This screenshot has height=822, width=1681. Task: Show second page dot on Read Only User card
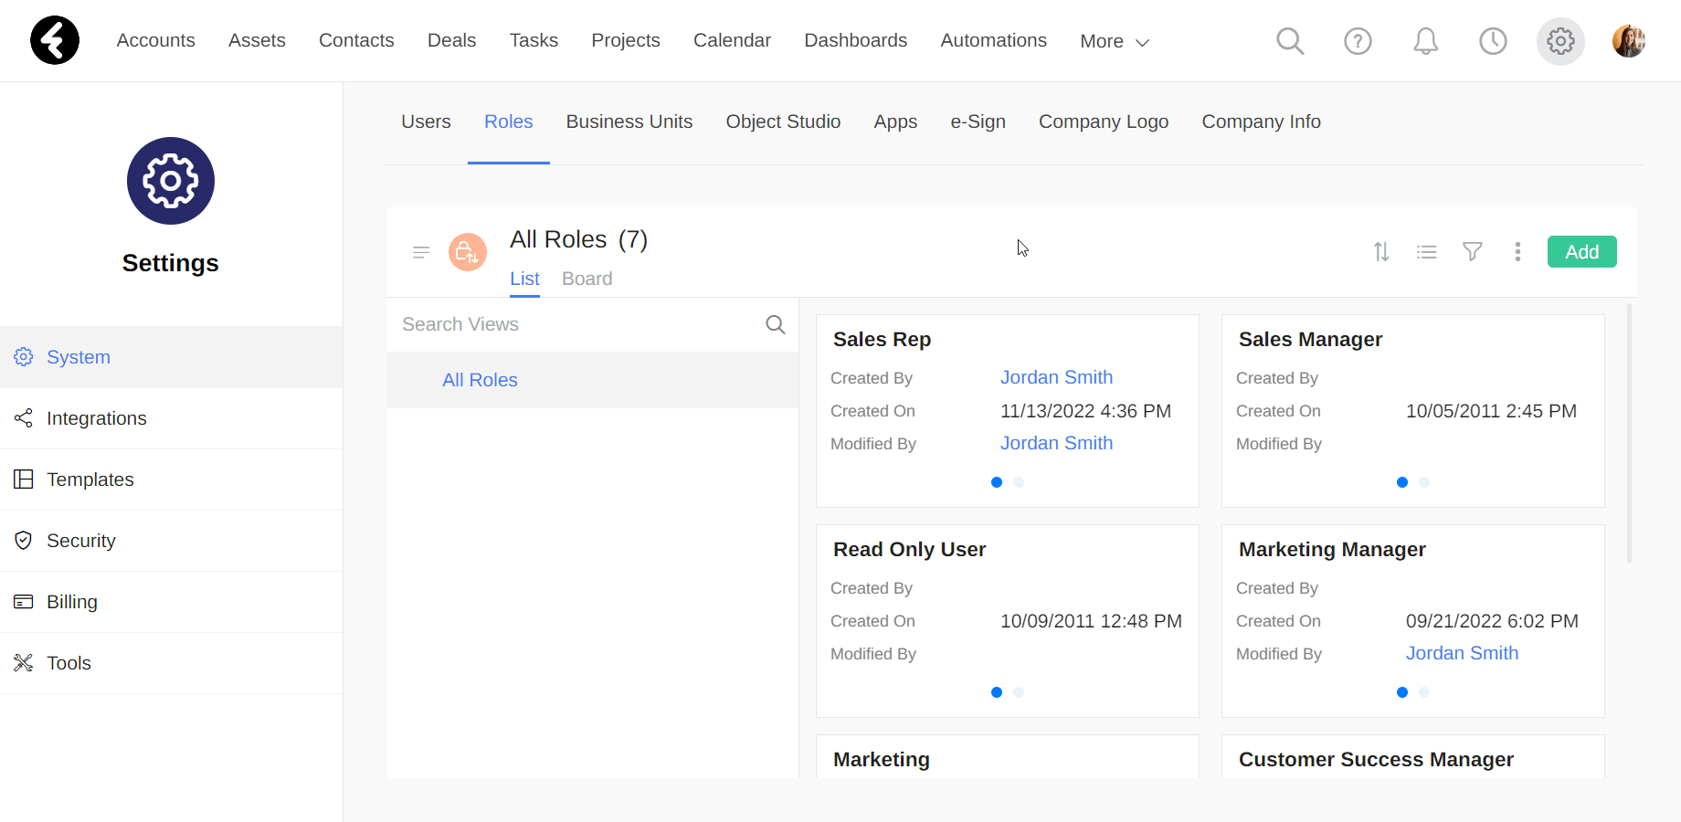point(1019,692)
